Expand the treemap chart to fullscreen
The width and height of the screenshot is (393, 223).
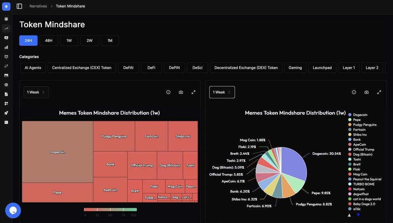pos(193,92)
